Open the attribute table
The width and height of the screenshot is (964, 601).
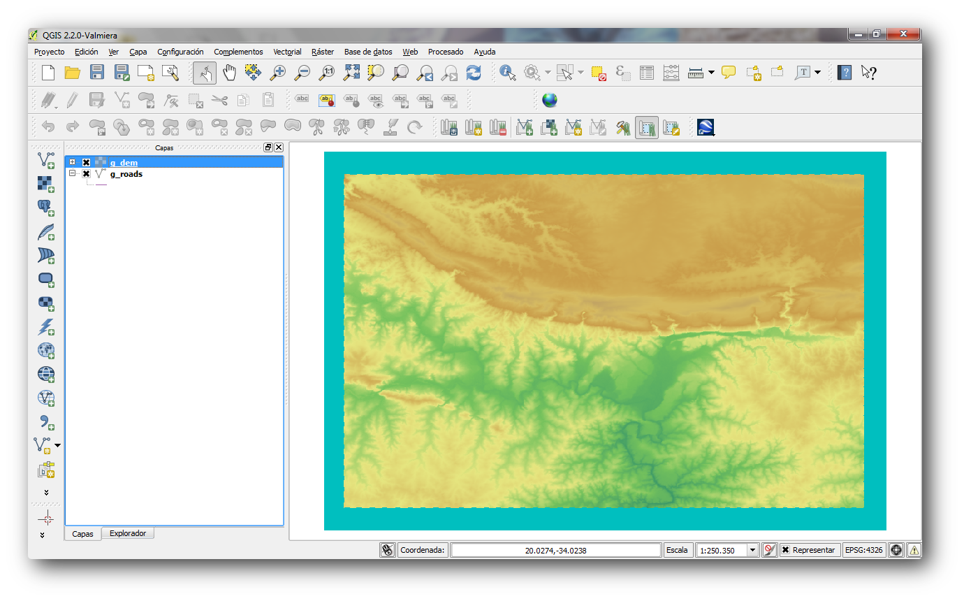pos(647,72)
